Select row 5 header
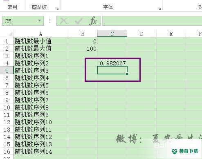202x159 pixels. pos(7,71)
